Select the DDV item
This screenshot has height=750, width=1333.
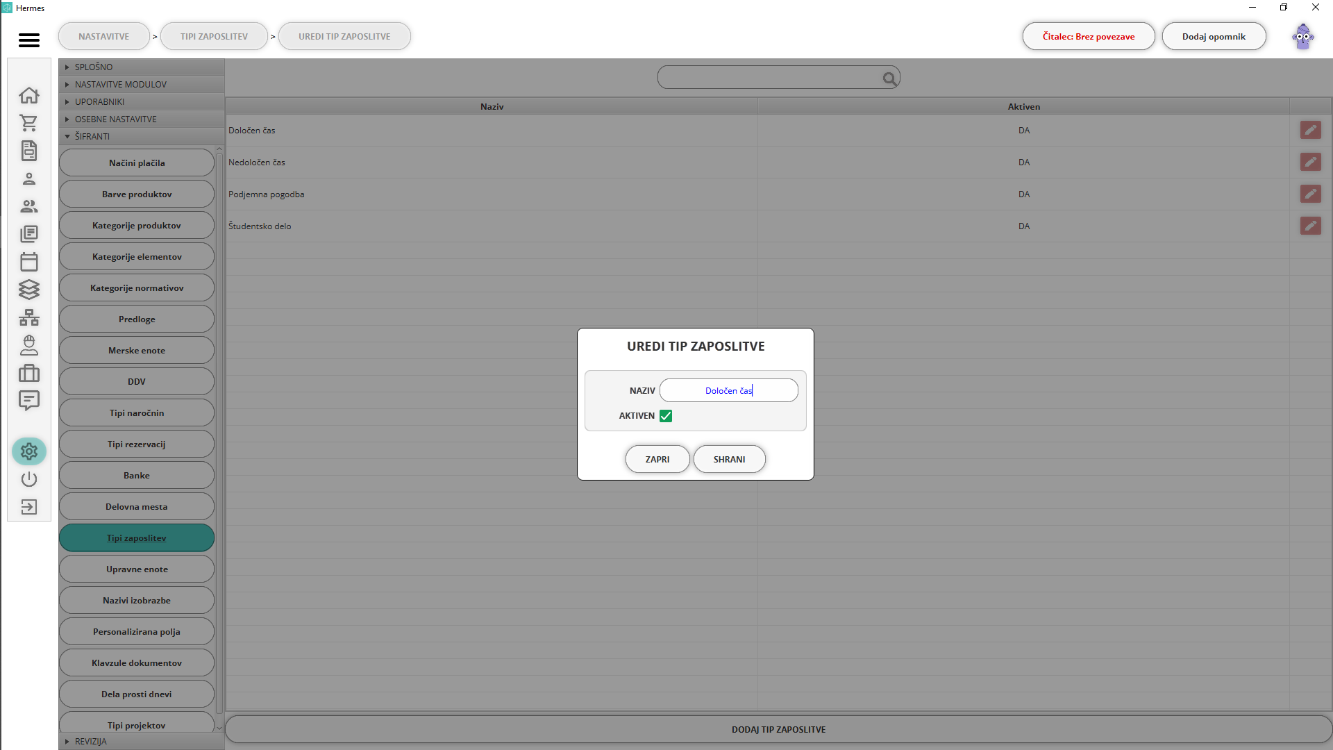tap(137, 381)
